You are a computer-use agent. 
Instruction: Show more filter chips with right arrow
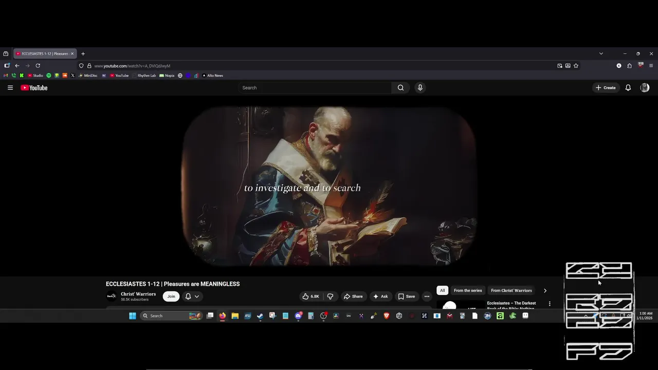(545, 290)
